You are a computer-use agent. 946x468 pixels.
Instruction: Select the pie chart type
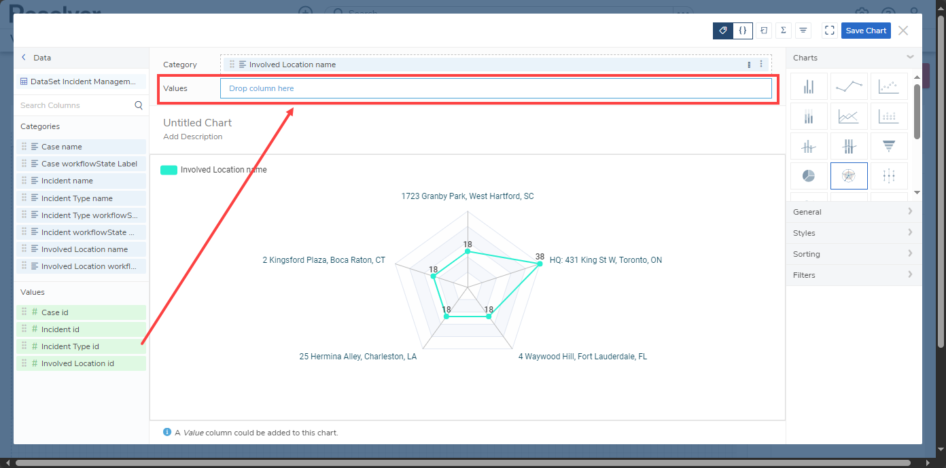point(809,176)
